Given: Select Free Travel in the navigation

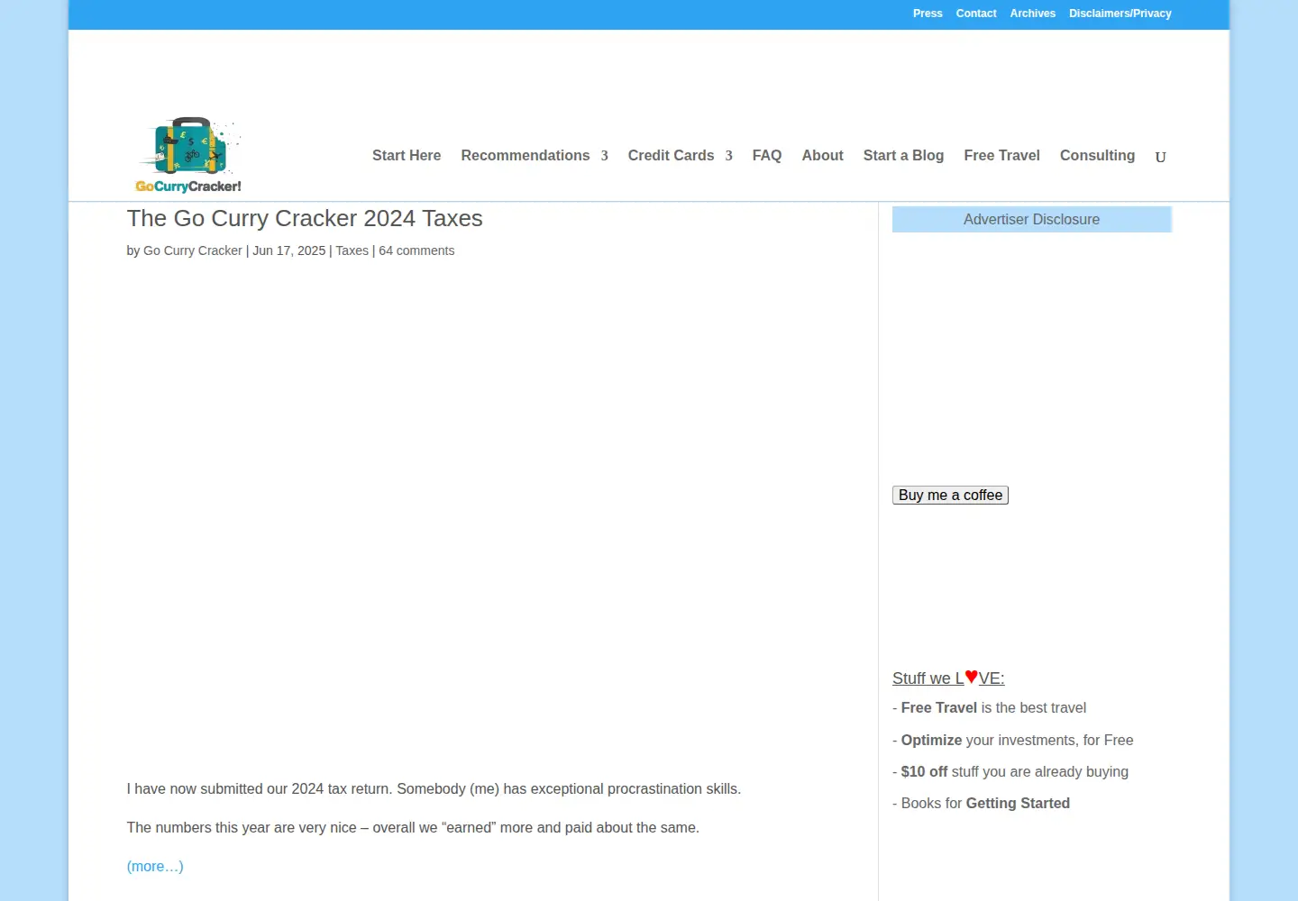Looking at the screenshot, I should tap(1001, 155).
